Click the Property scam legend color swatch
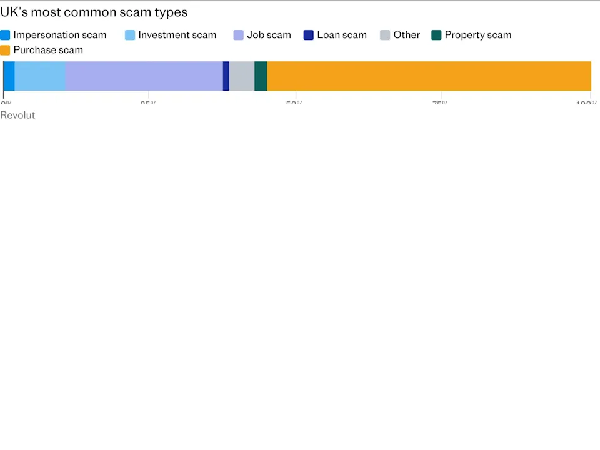 tap(436, 35)
